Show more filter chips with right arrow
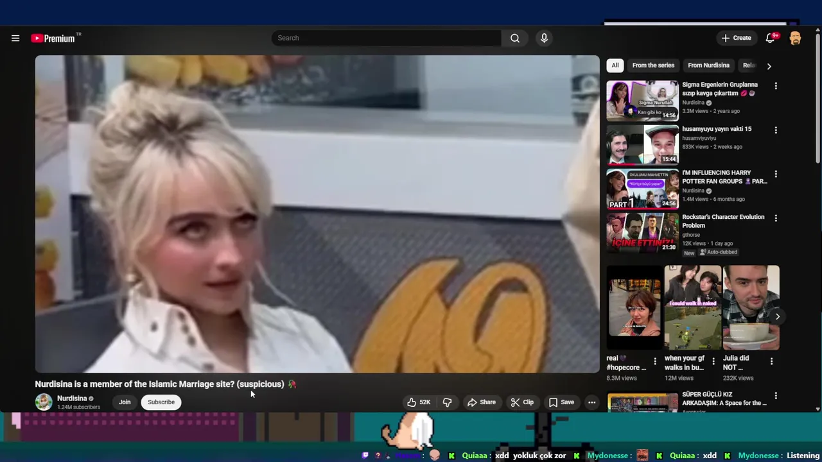 [769, 66]
